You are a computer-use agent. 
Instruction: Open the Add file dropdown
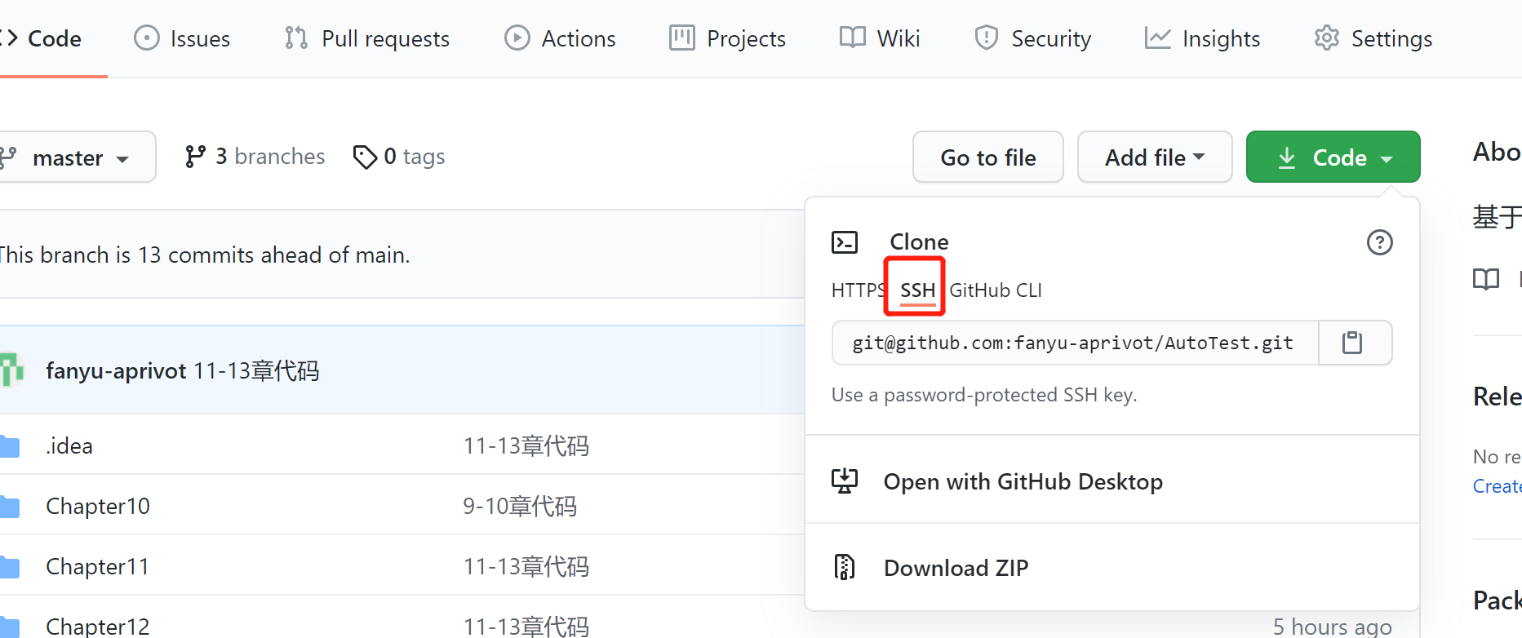1154,157
